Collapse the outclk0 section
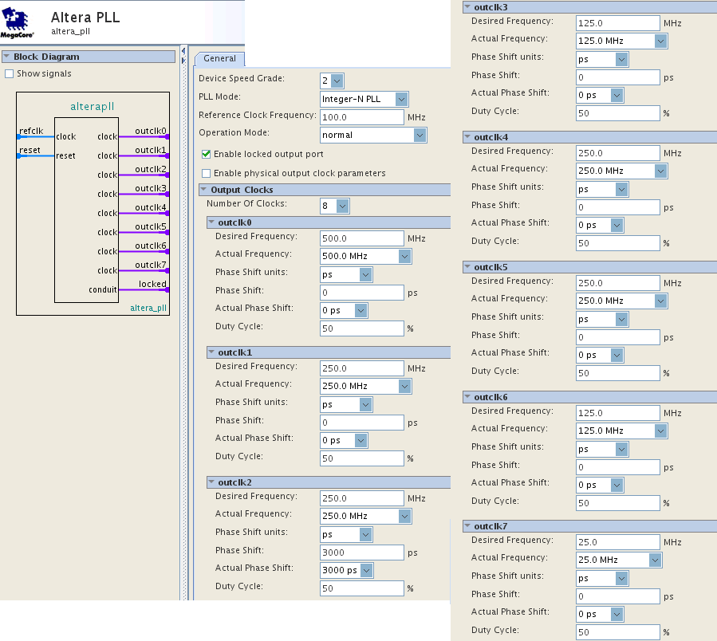Viewport: 717px width, 641px height. [x=212, y=222]
